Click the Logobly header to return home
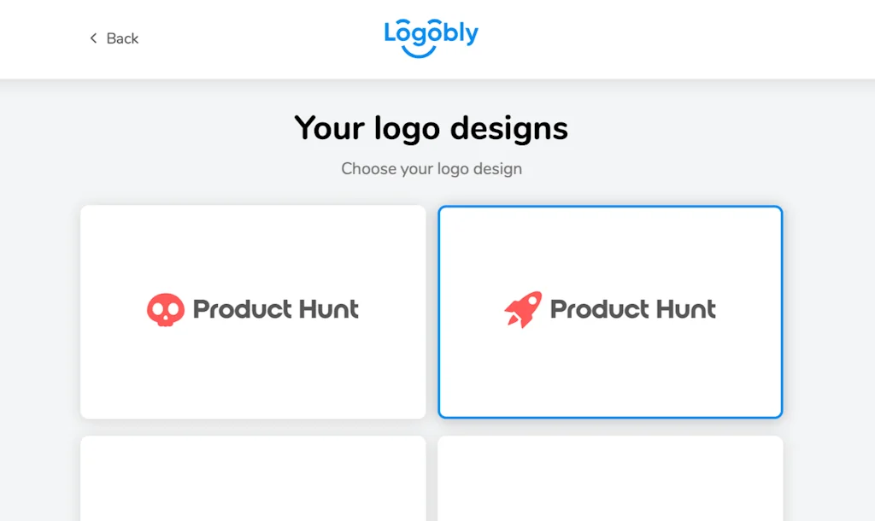This screenshot has width=875, height=521. pos(431,36)
